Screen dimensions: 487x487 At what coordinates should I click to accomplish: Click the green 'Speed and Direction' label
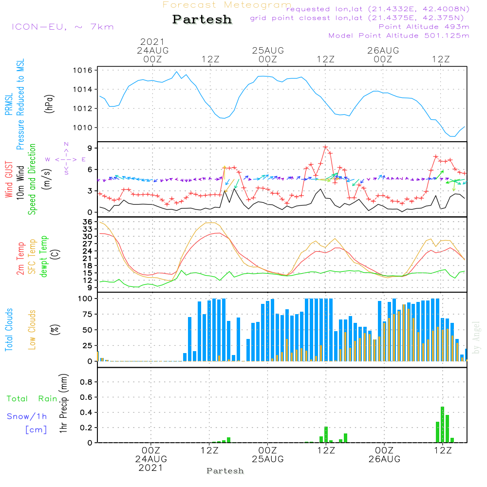[32, 179]
